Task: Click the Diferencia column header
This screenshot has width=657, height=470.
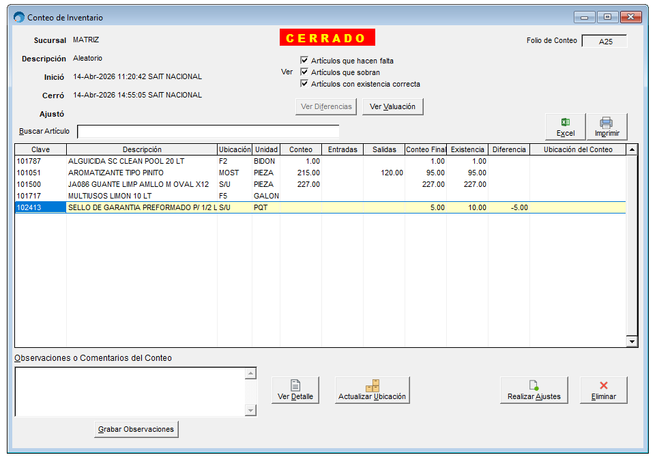Action: [508, 149]
